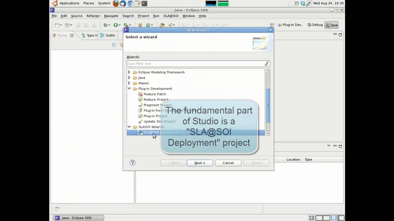The height and width of the screenshot is (221, 394).
Task: Minimize the editor area panel
Action: 335,34
